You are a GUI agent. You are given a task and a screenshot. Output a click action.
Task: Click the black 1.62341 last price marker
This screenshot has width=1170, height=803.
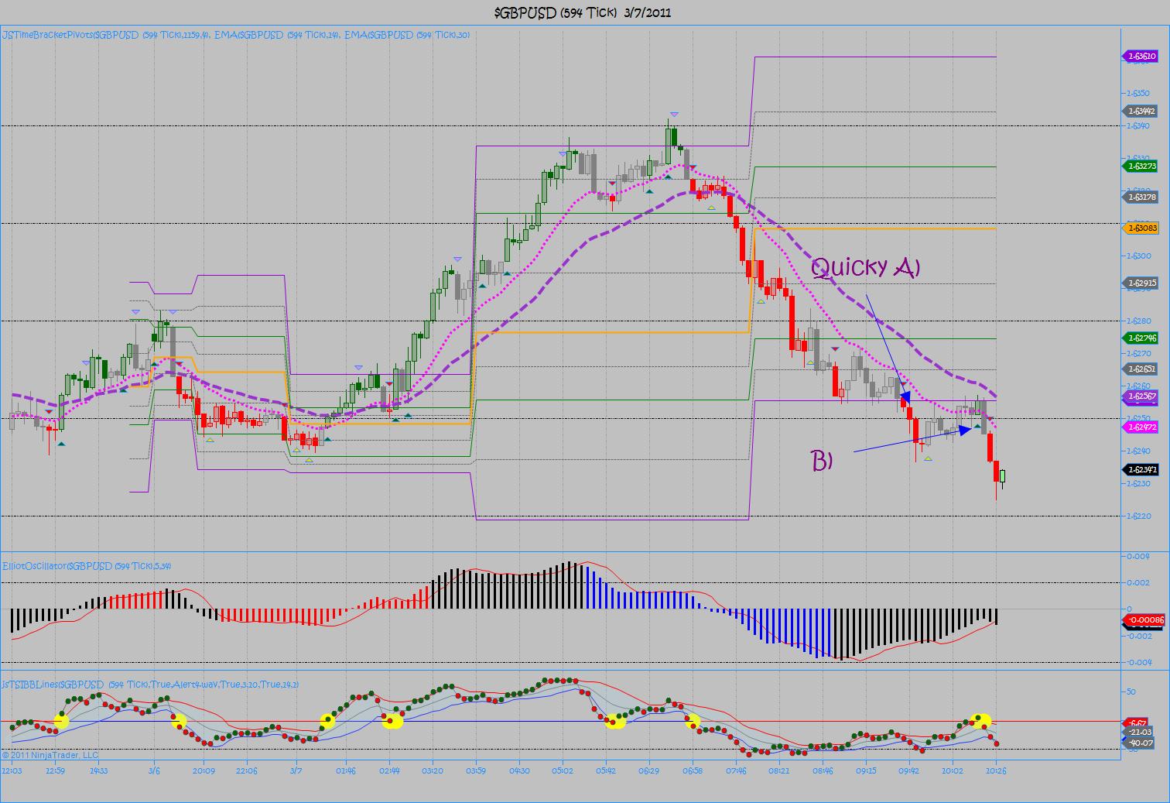[1140, 469]
